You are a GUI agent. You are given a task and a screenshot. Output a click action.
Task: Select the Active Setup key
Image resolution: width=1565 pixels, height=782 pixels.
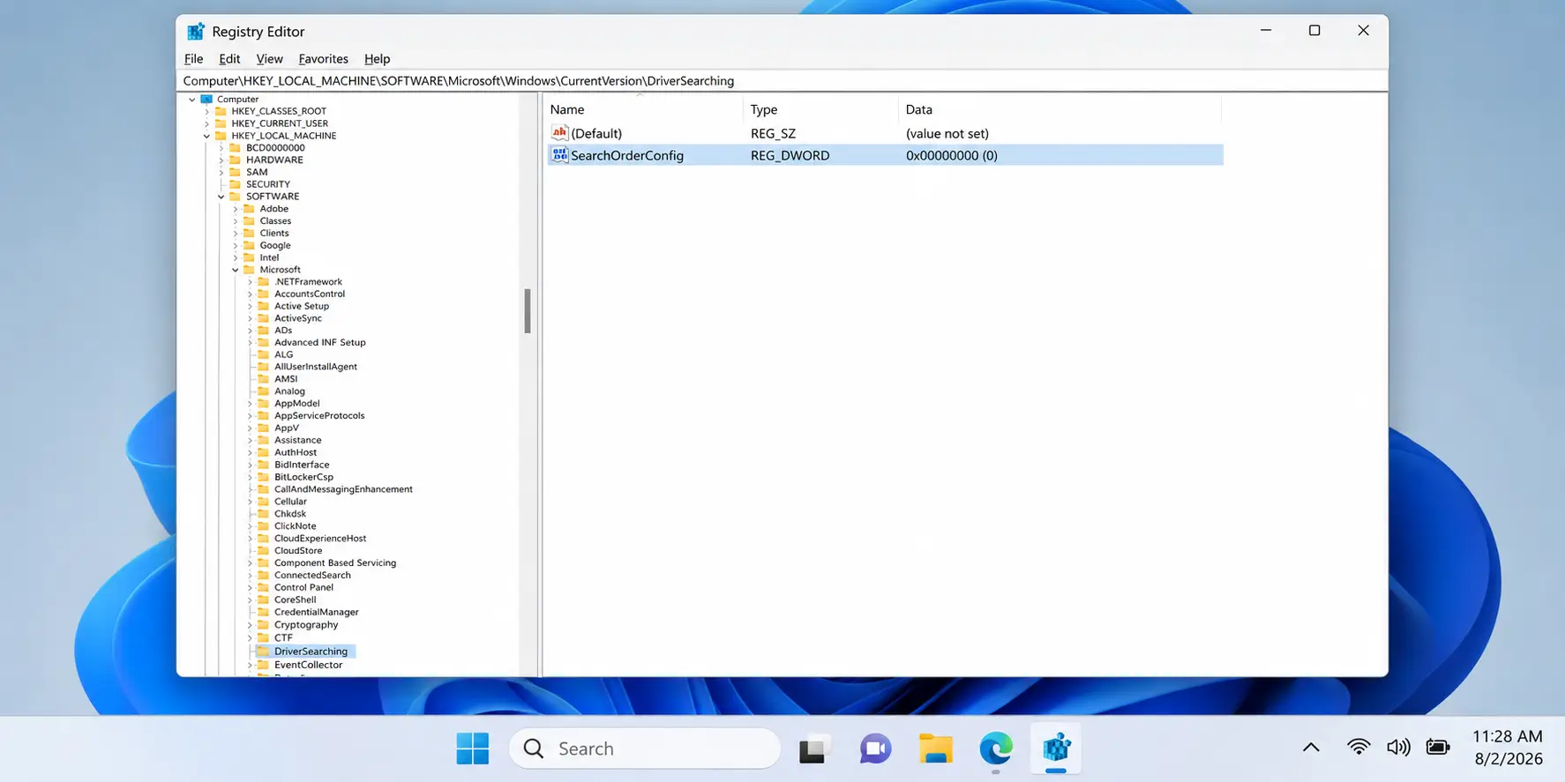302,306
